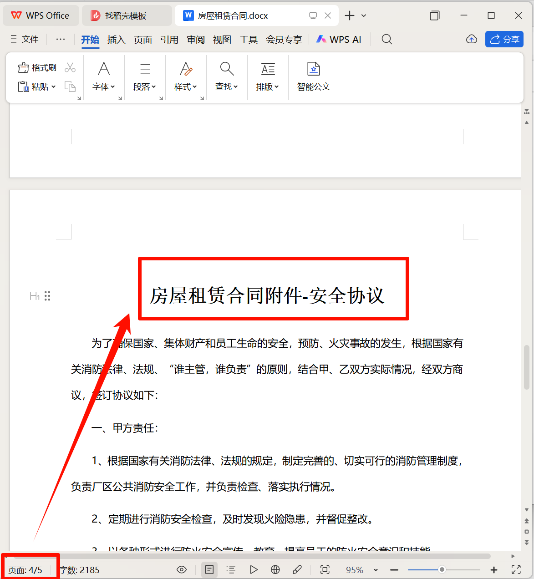Click the 智能公文 smart document button

coord(314,76)
